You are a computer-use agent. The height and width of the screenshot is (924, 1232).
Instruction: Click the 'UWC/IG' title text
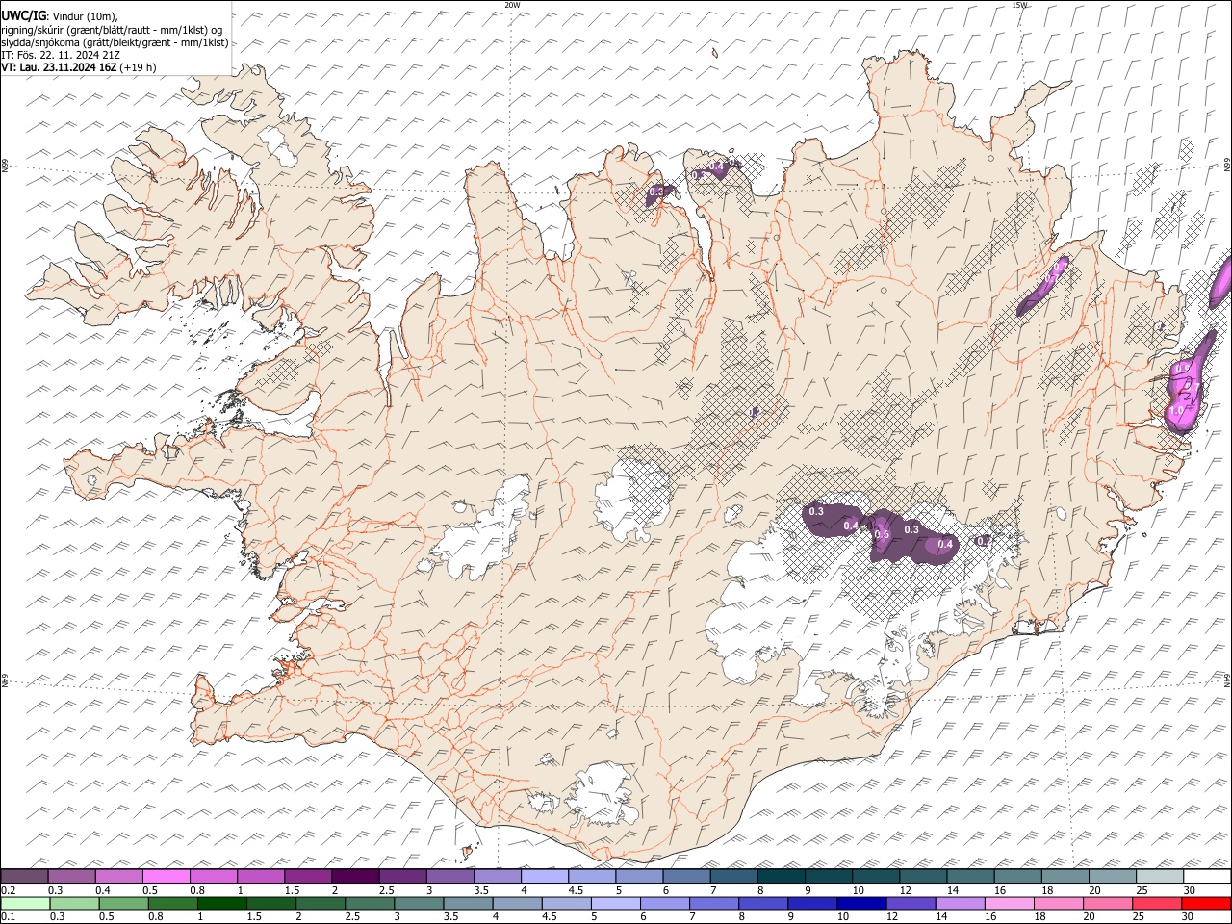point(23,15)
